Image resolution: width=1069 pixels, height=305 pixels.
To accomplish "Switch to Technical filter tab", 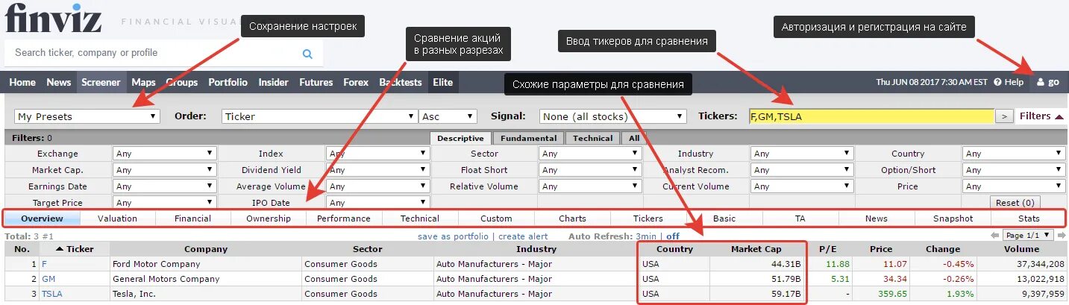I will (x=593, y=138).
